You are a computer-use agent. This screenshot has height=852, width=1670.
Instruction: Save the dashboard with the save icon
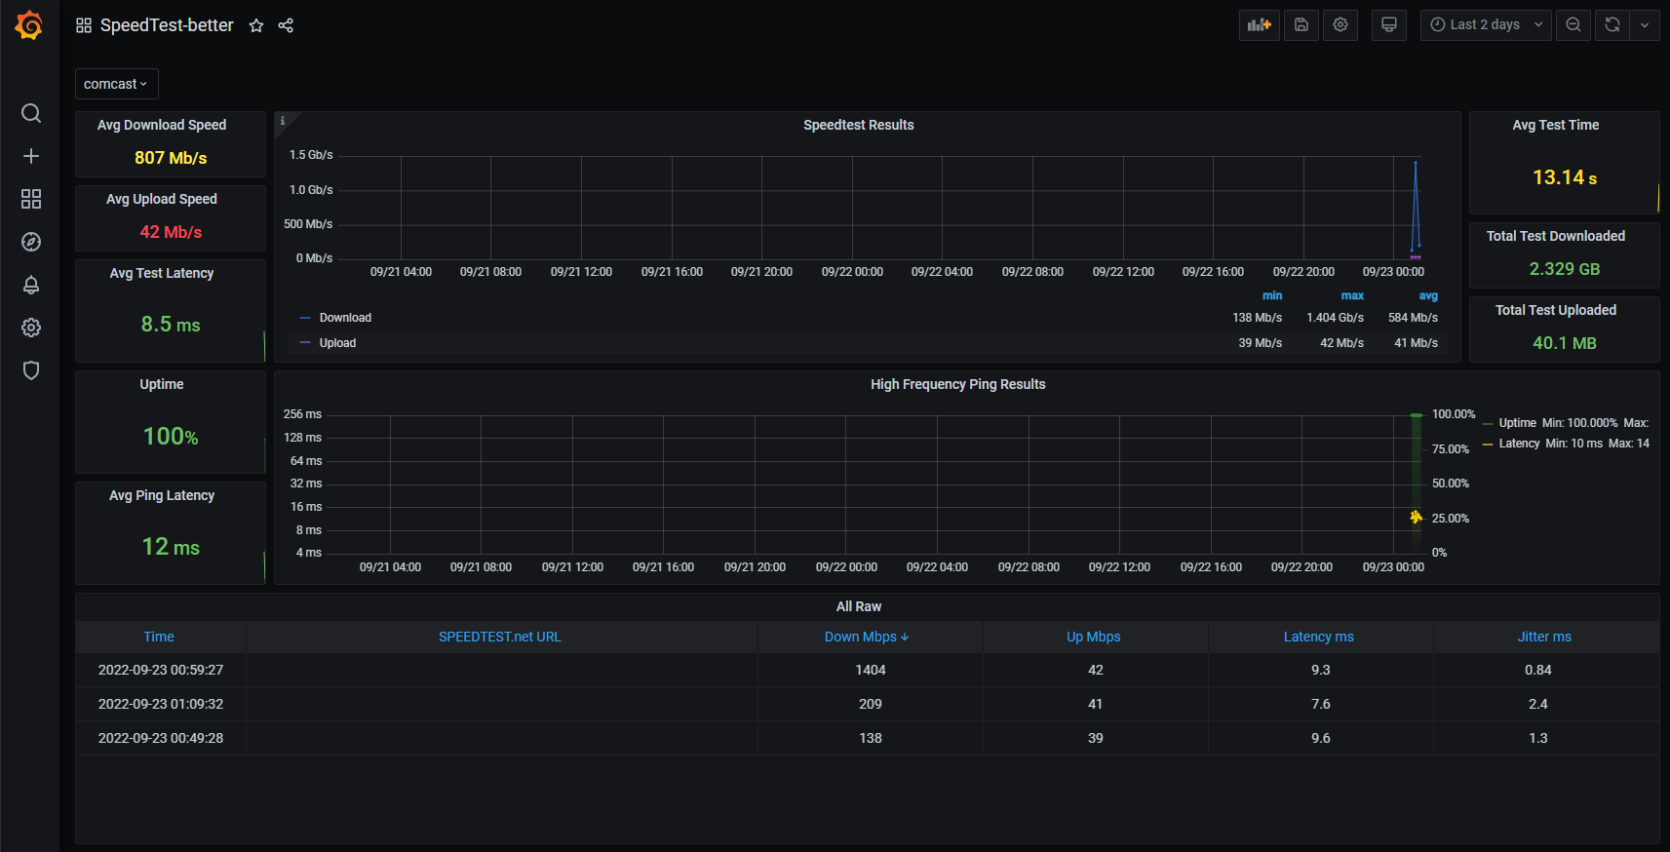point(1301,25)
